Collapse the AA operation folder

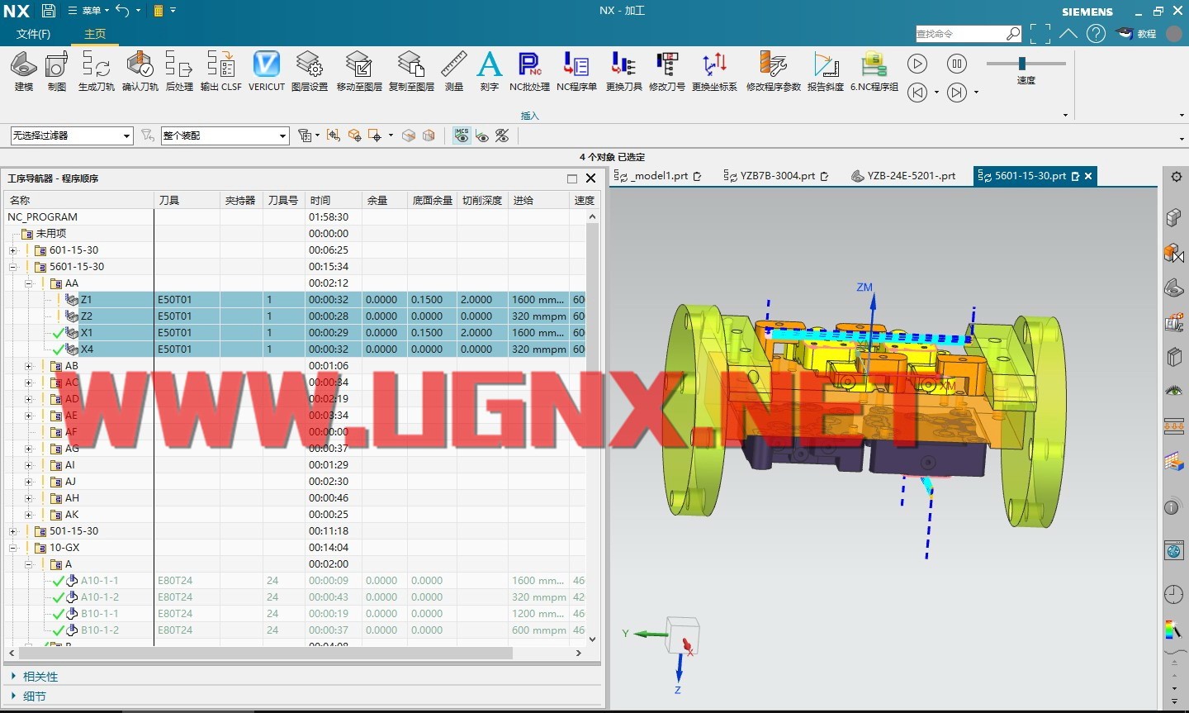click(29, 283)
